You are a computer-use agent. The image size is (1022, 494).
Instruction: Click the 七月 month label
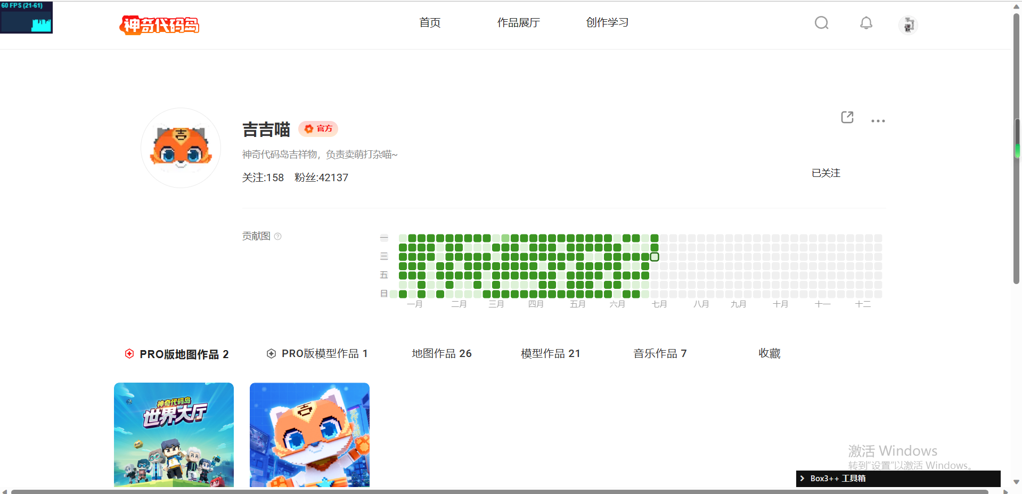click(659, 304)
